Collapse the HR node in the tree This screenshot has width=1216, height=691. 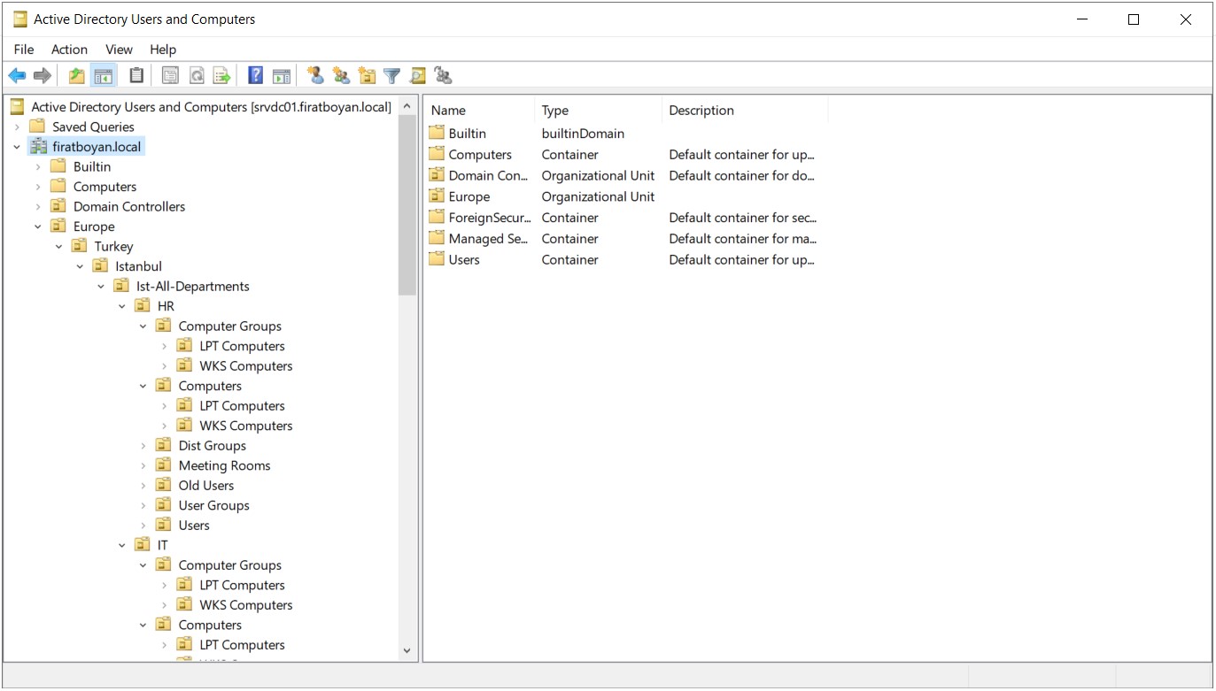(x=122, y=306)
